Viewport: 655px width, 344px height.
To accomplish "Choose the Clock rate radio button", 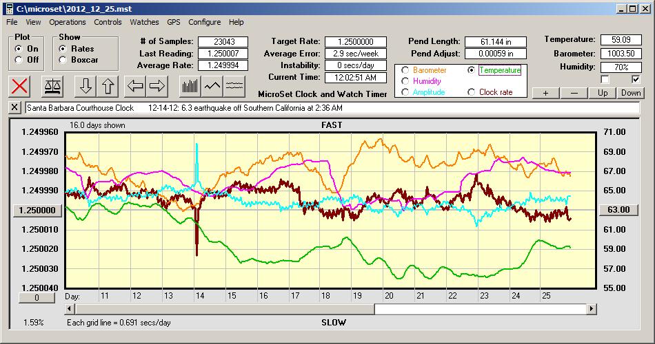I will 472,92.
